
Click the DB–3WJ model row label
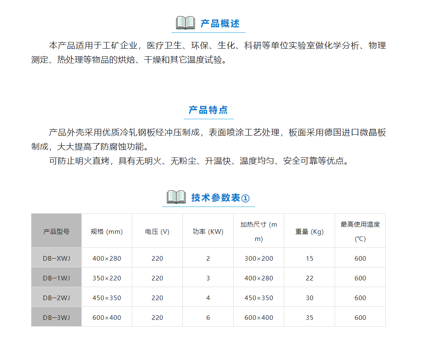point(56,318)
